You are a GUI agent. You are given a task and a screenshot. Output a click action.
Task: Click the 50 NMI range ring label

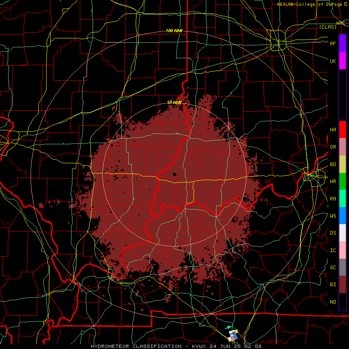tap(174, 102)
